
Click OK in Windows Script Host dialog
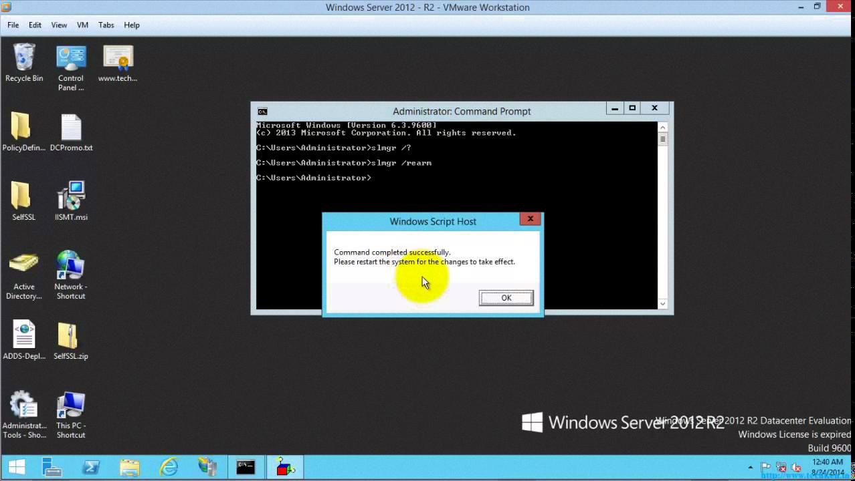click(x=506, y=298)
